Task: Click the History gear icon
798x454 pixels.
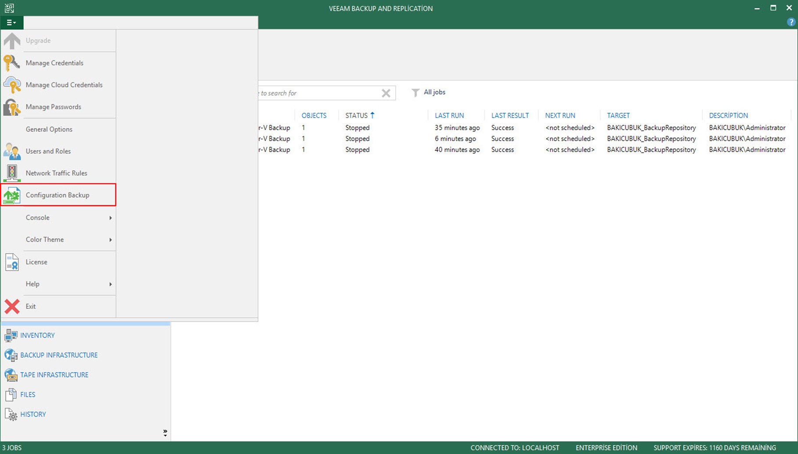Action: coord(11,414)
